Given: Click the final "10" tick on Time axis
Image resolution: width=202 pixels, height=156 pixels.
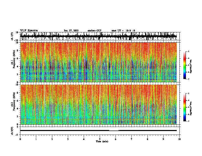Looking at the screenshot, I should (x=179, y=139).
